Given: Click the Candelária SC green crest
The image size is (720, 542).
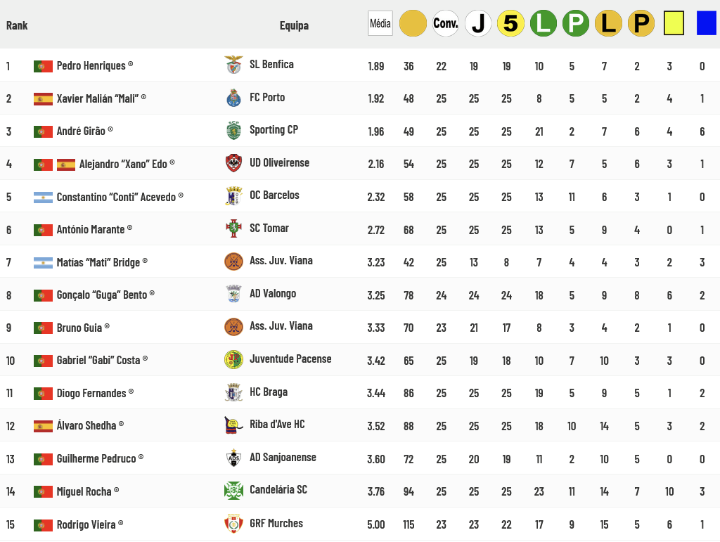Looking at the screenshot, I should pyautogui.click(x=233, y=491).
